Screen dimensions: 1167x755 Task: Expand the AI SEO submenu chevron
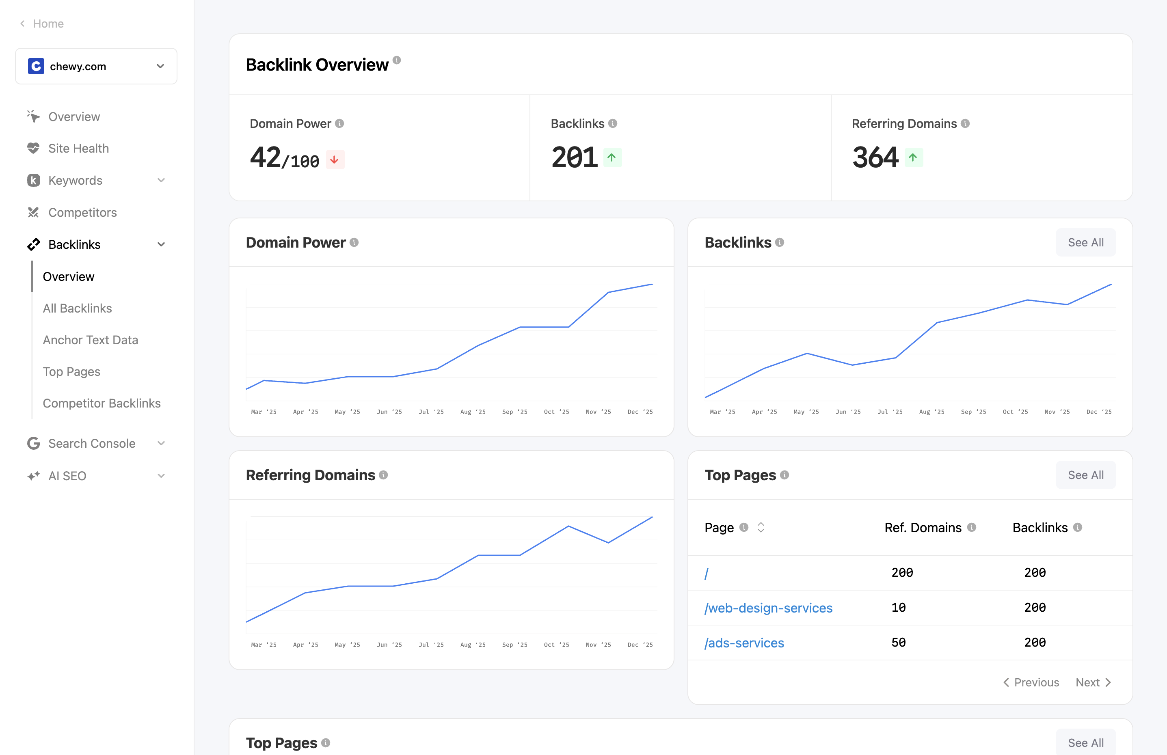pos(161,476)
